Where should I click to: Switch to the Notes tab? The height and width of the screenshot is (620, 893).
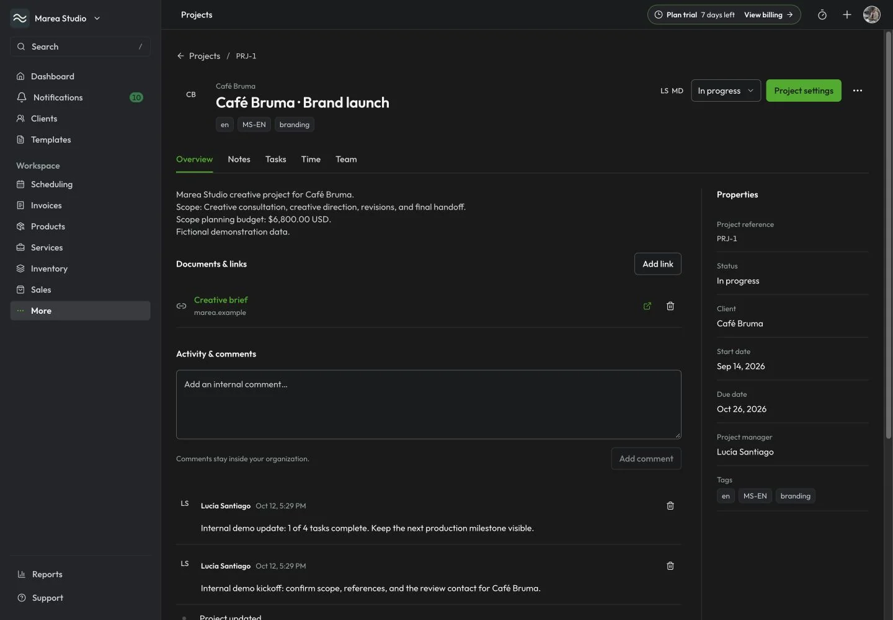tap(239, 159)
